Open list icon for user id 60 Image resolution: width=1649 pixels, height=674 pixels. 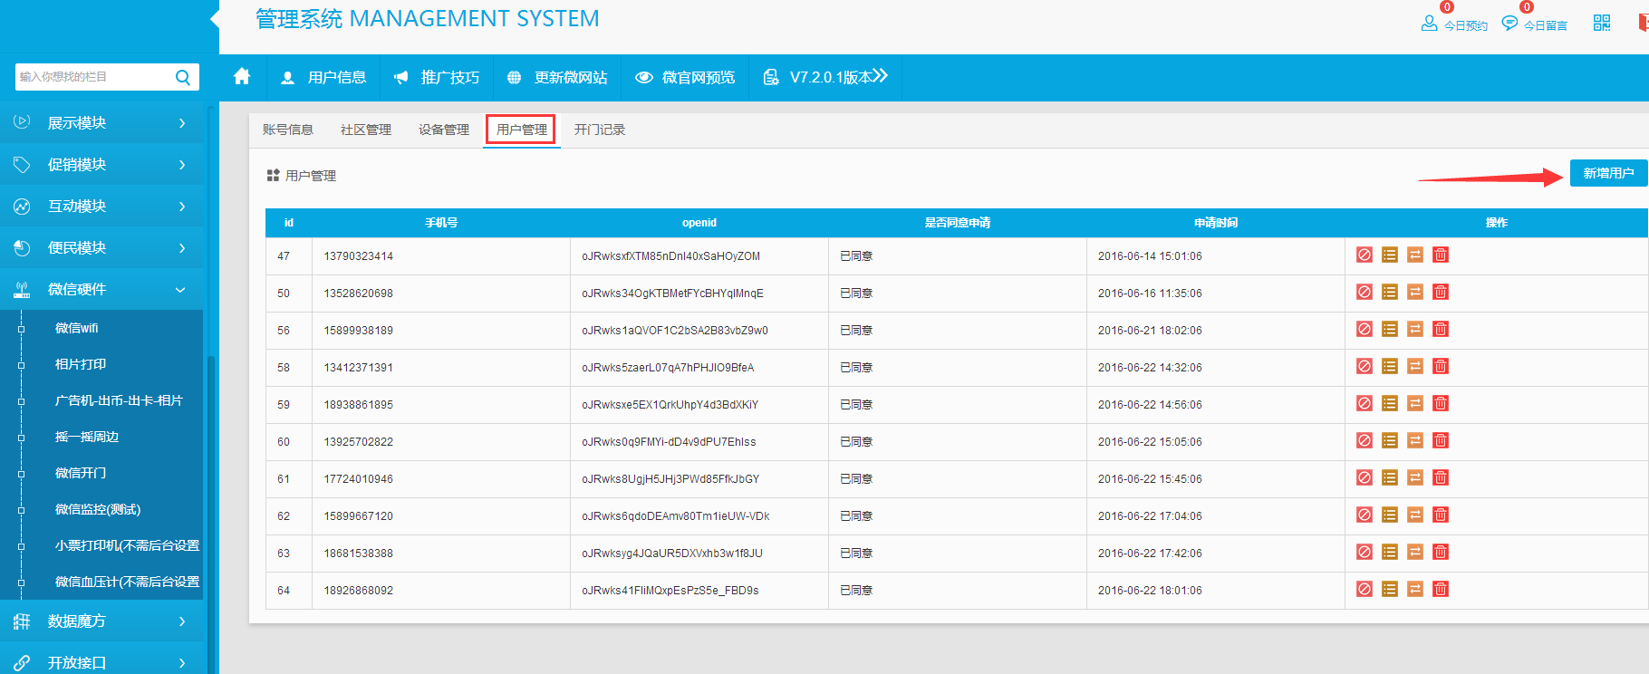tap(1390, 440)
